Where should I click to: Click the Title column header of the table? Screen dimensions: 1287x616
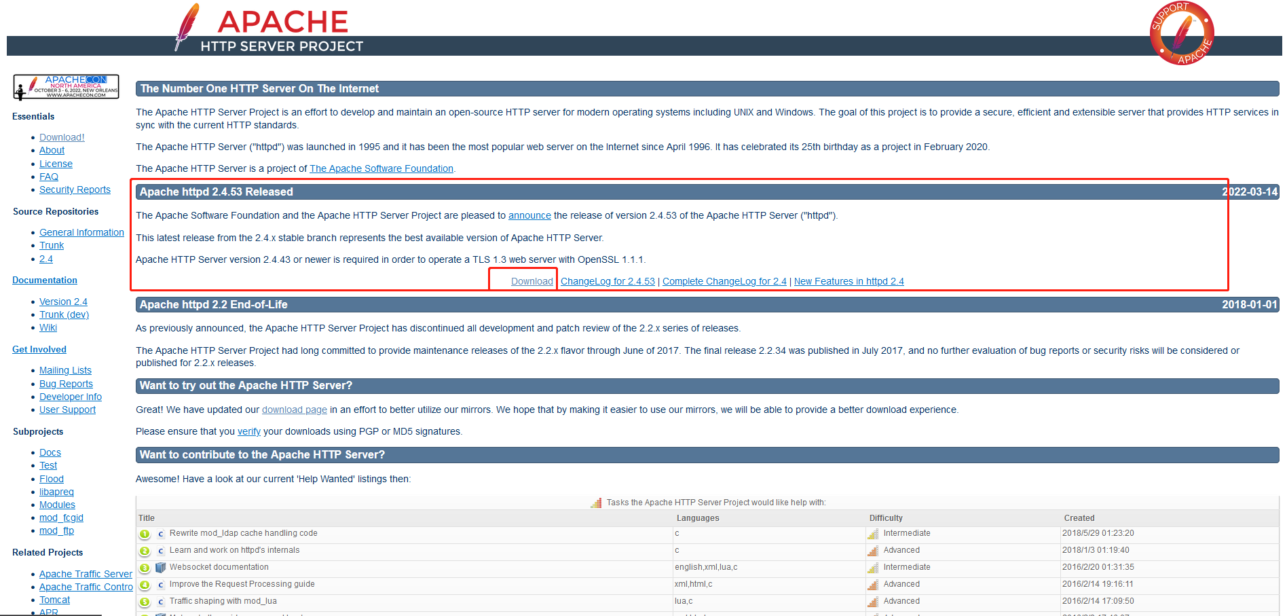(147, 518)
